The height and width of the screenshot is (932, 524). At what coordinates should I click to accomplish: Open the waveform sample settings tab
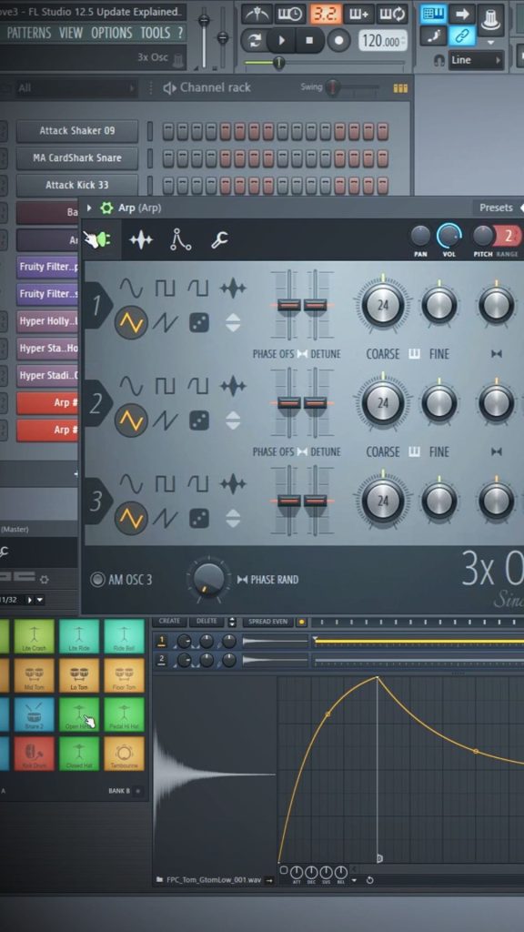[x=141, y=240]
